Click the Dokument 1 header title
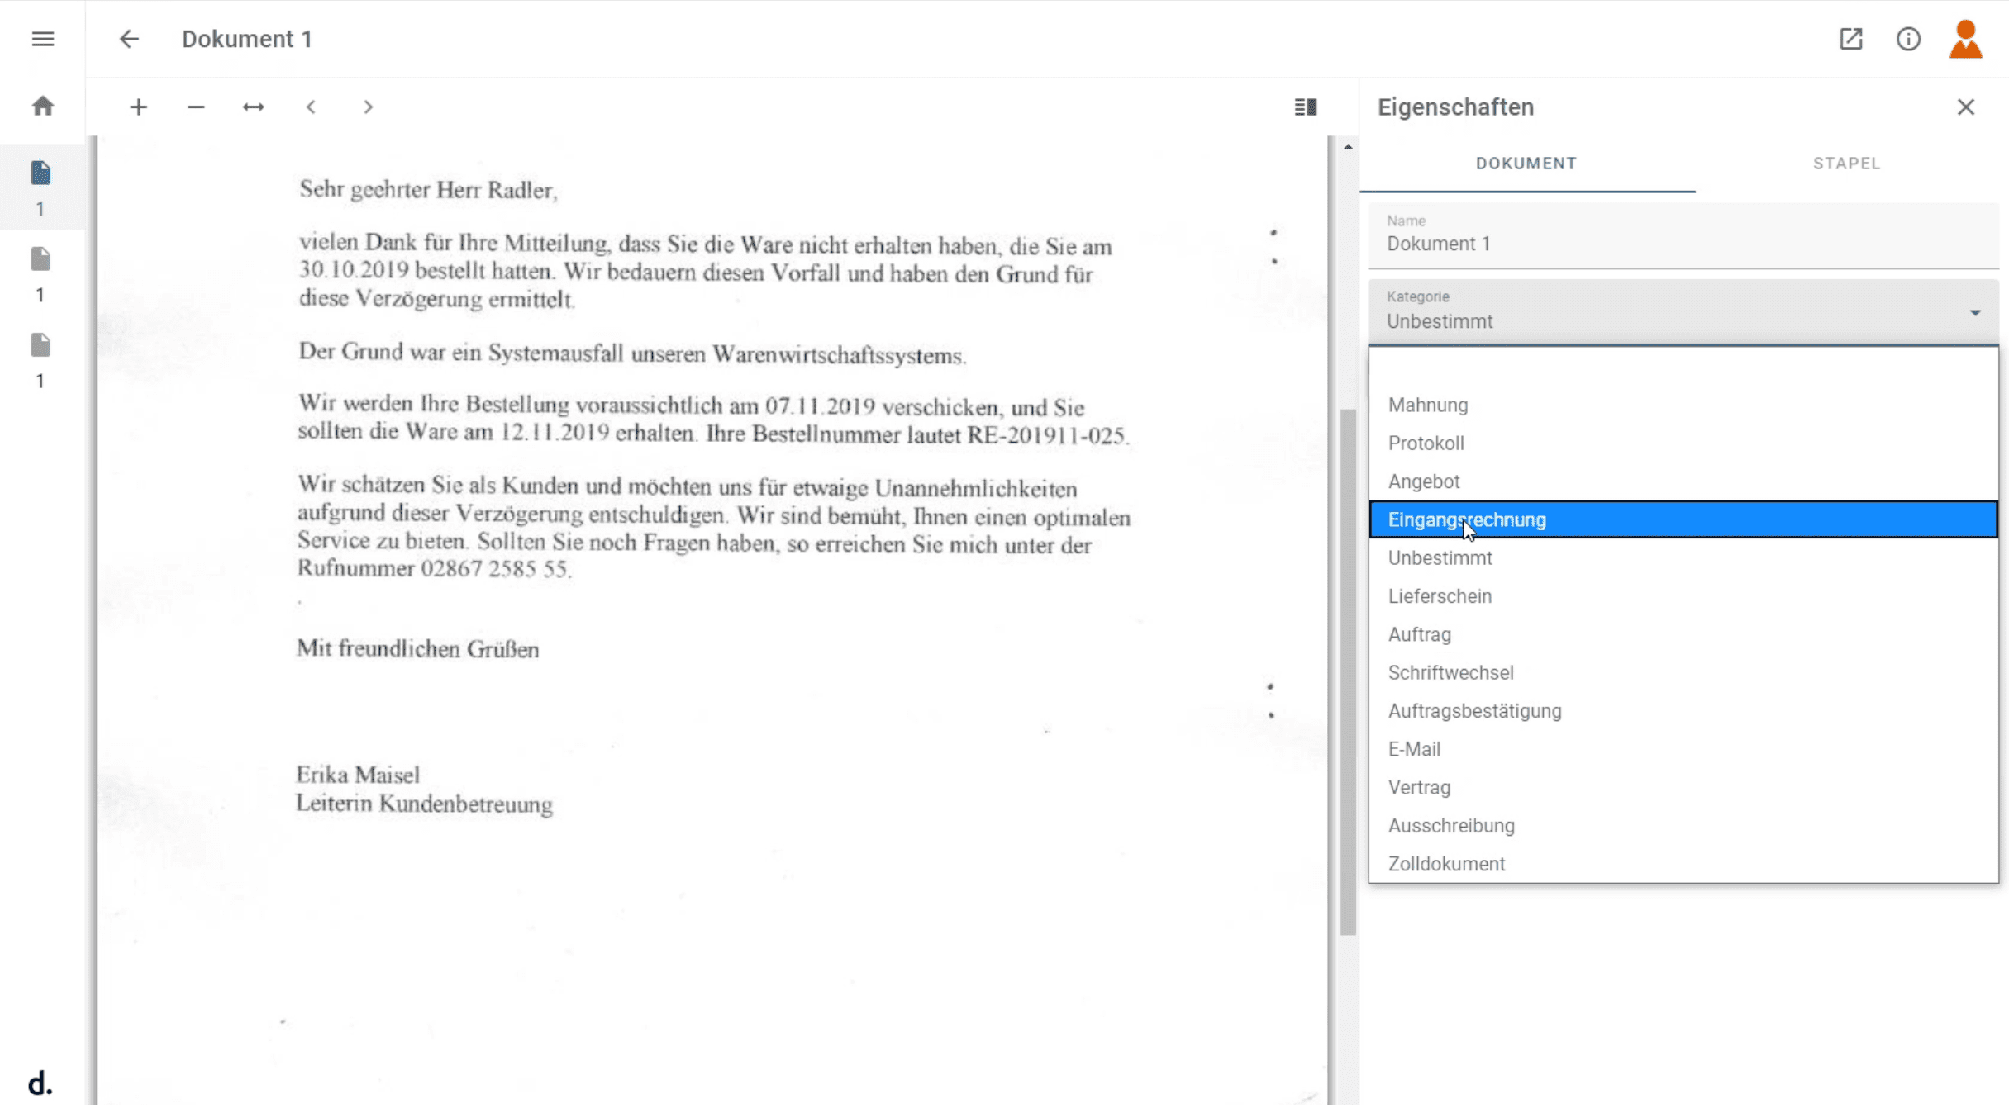The width and height of the screenshot is (2009, 1105). click(x=247, y=39)
